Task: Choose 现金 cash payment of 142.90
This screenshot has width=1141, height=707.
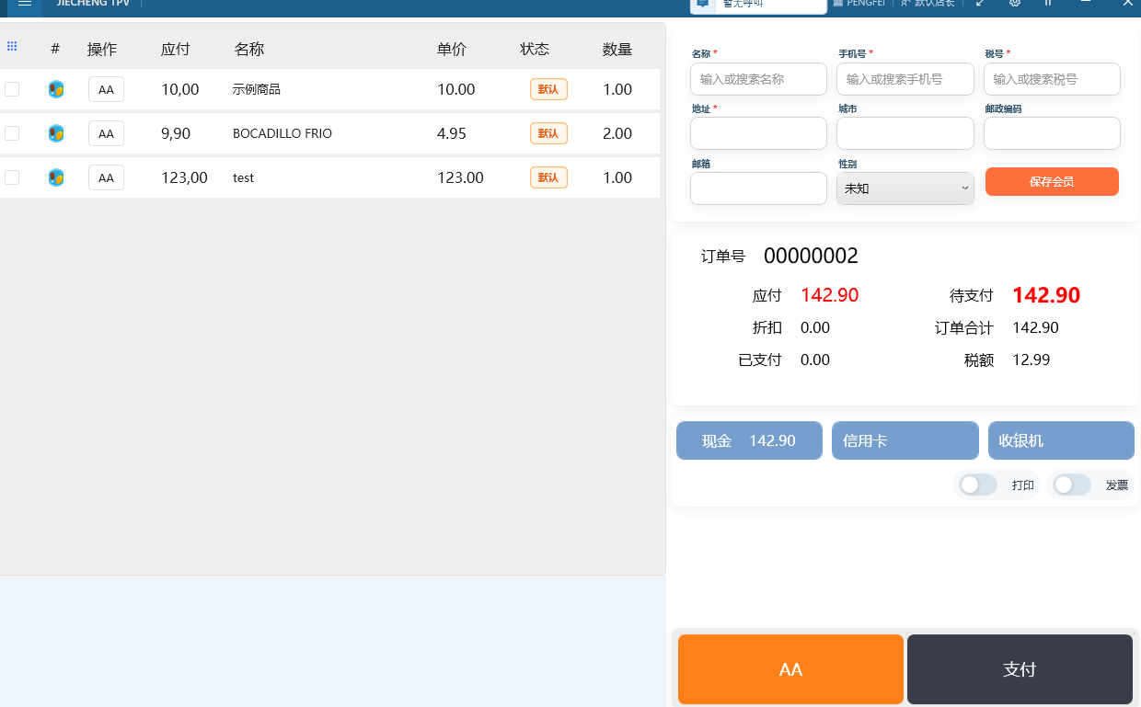Action: [749, 440]
